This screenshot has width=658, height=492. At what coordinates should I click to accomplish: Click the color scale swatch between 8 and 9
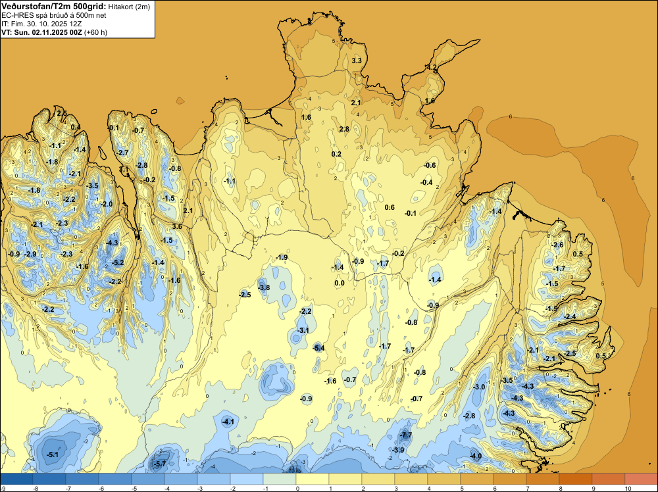[x=575, y=479]
